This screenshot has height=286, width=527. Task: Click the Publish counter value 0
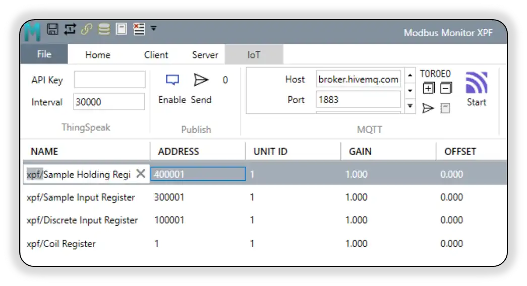coord(225,80)
